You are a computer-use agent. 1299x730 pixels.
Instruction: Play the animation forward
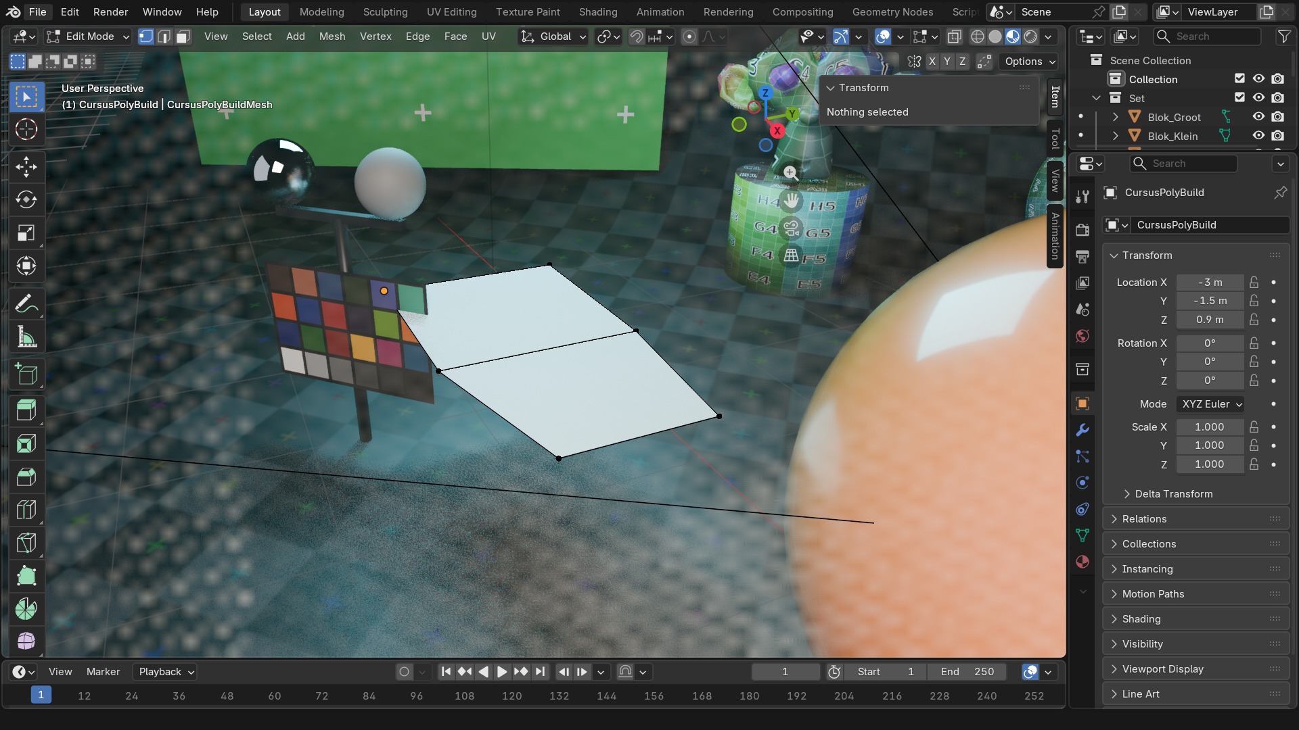pos(502,672)
